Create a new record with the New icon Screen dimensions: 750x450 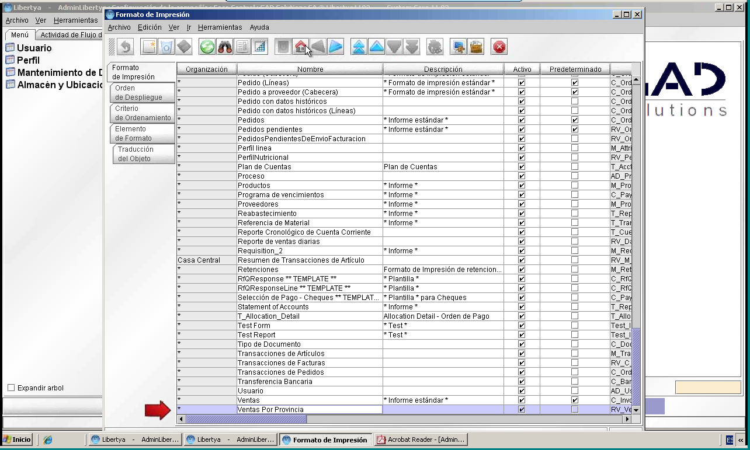point(149,47)
